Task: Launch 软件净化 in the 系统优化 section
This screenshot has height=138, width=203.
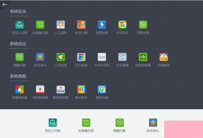Action: [40, 57]
